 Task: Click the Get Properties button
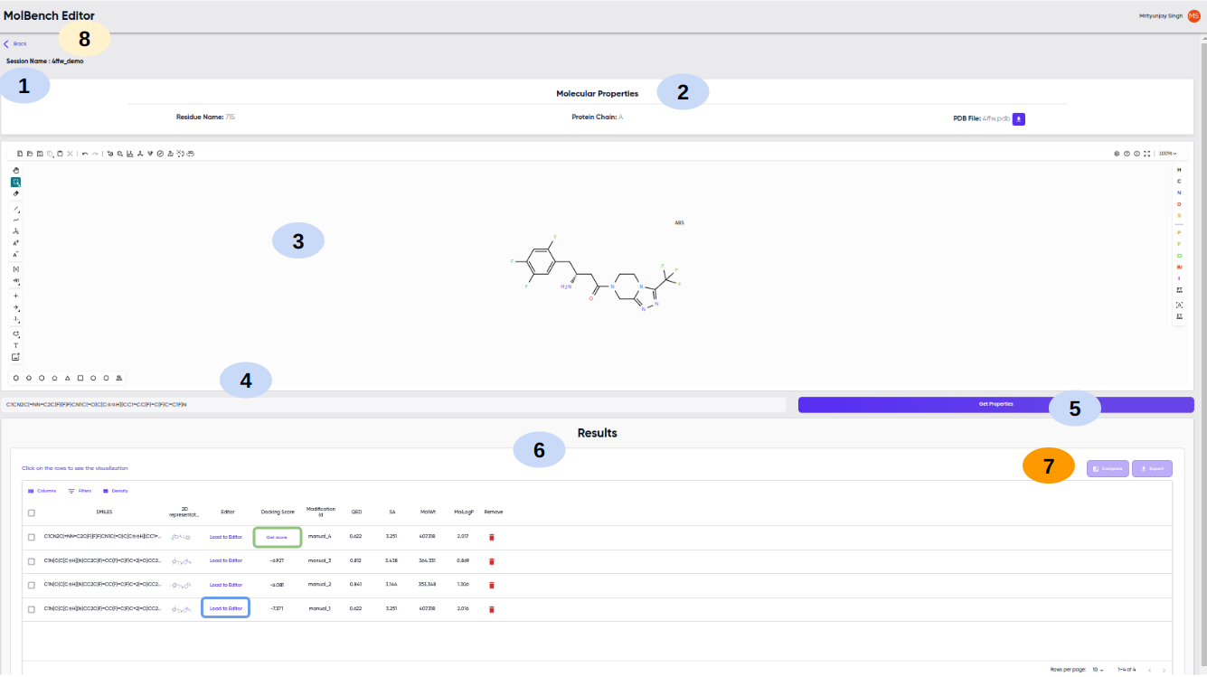click(995, 405)
